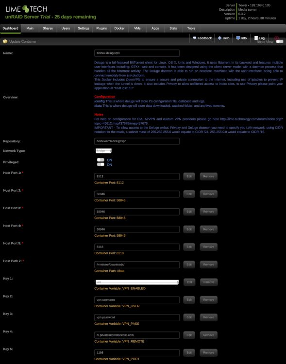Edit the VPN_PORT variable
Screen dimensions: 286x364
tap(189, 353)
